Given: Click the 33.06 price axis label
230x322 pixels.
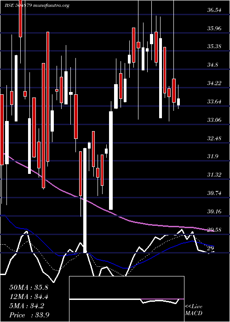Looking at the screenshot, I should [x=214, y=120].
